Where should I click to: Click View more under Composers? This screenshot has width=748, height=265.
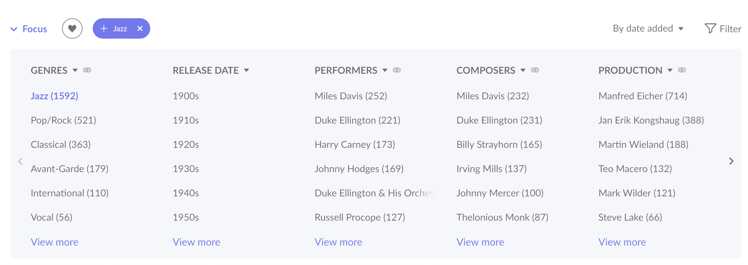(x=480, y=242)
